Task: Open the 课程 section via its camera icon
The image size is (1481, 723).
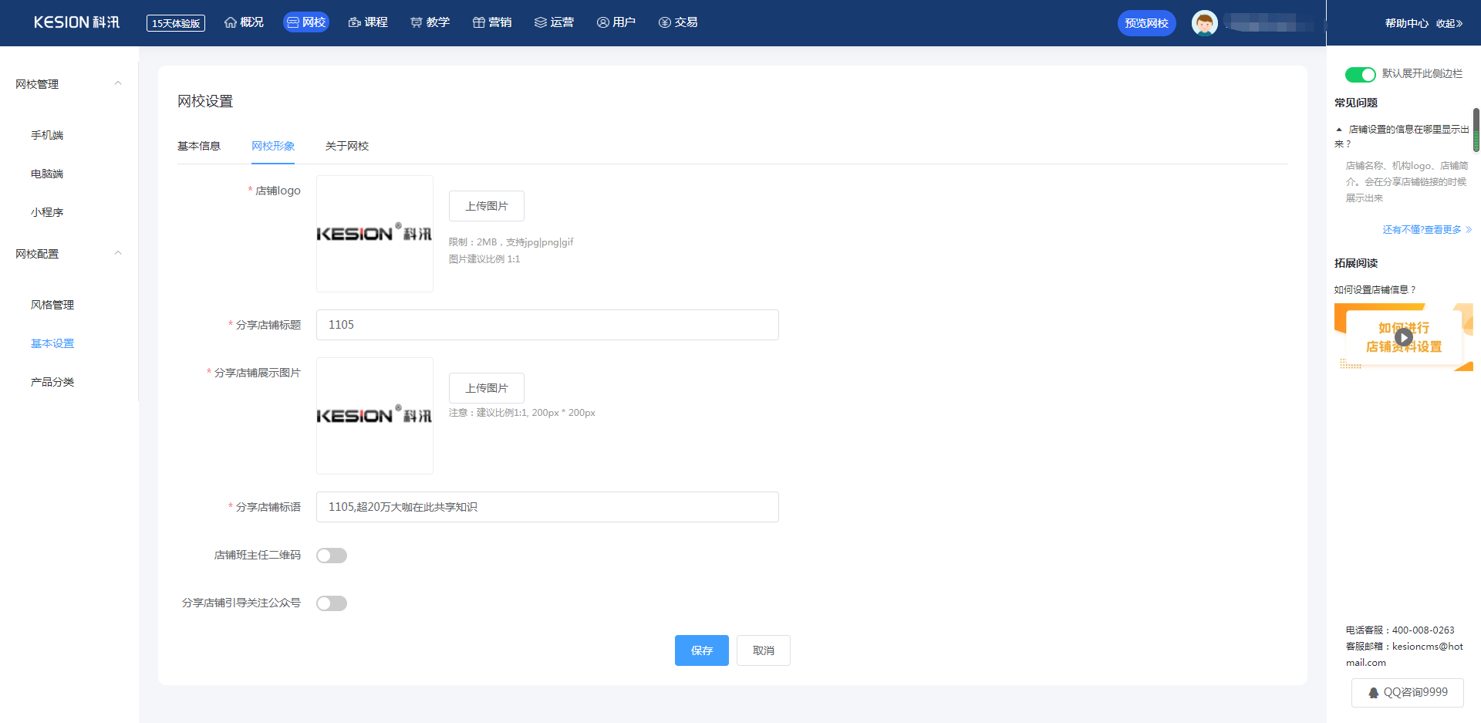Action: (x=355, y=22)
